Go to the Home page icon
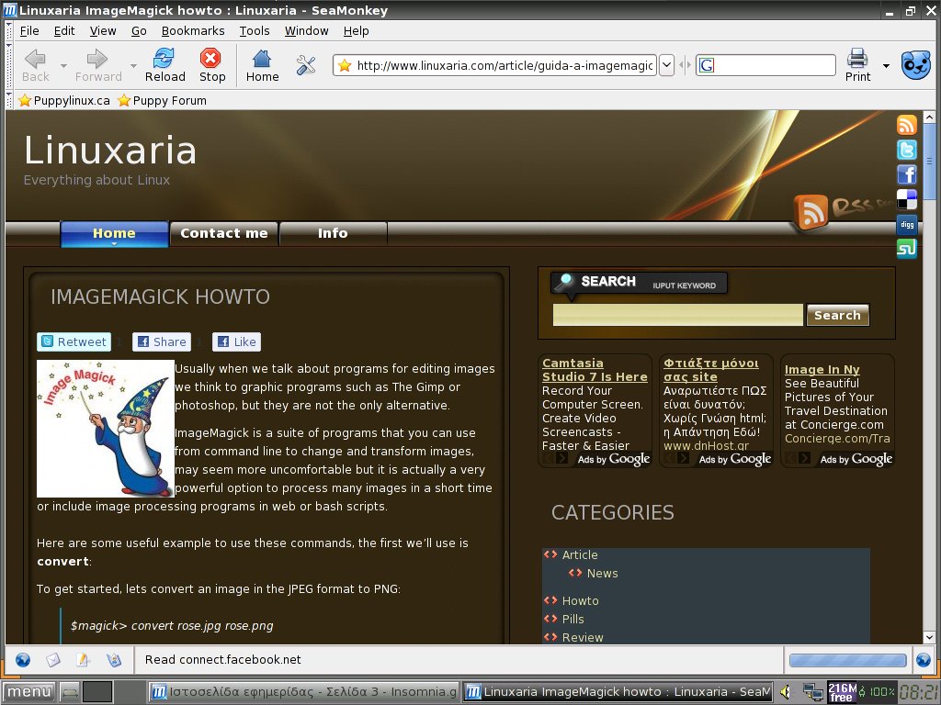 click(262, 65)
